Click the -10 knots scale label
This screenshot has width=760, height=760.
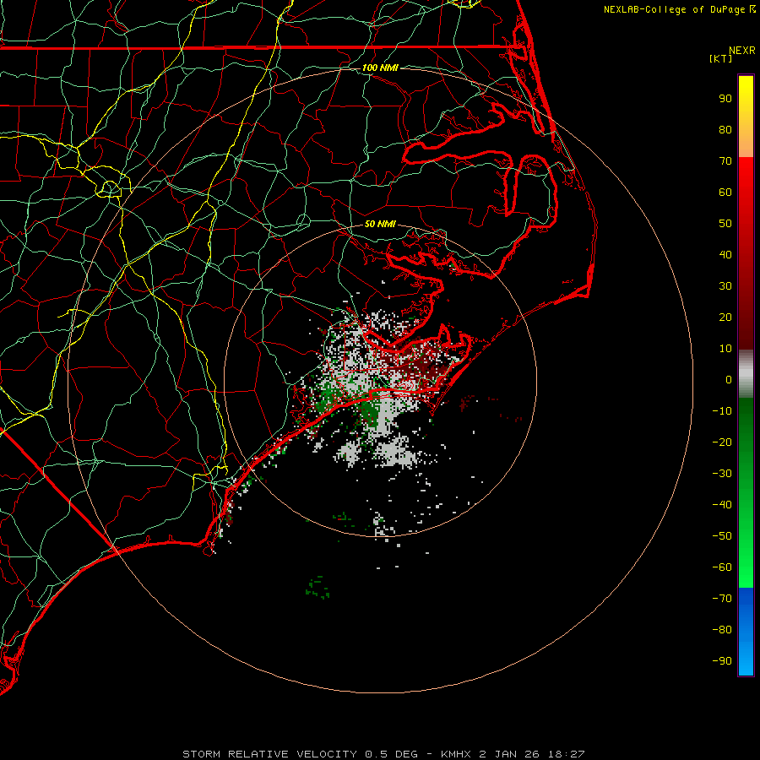[722, 411]
